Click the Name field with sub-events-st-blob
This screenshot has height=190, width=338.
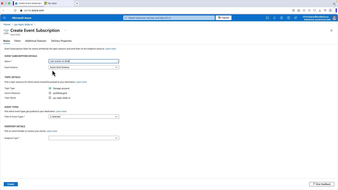point(84,61)
